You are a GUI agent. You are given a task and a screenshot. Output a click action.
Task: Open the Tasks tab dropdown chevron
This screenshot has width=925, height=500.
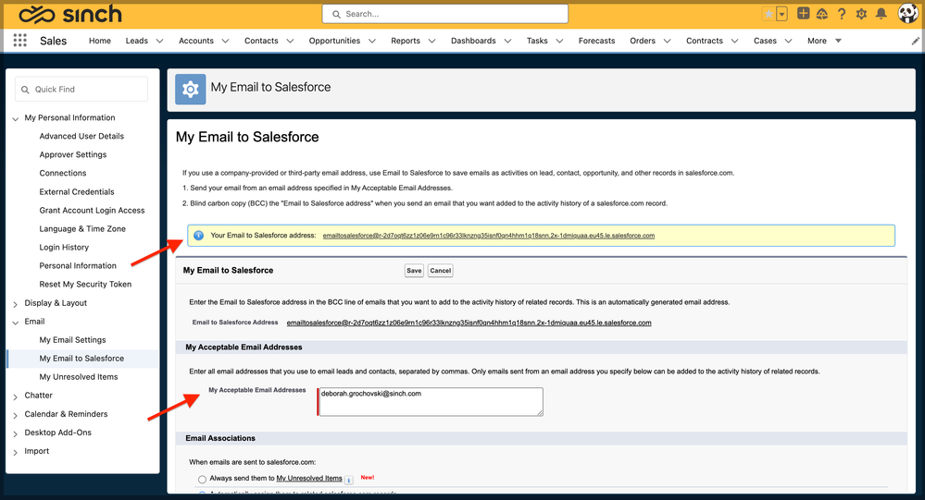[559, 42]
